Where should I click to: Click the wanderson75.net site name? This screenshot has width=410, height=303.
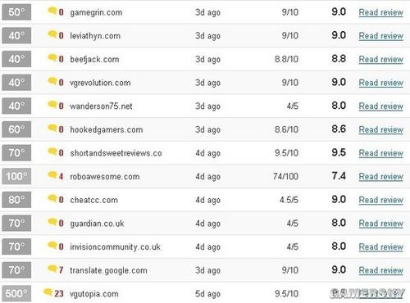[x=101, y=106]
